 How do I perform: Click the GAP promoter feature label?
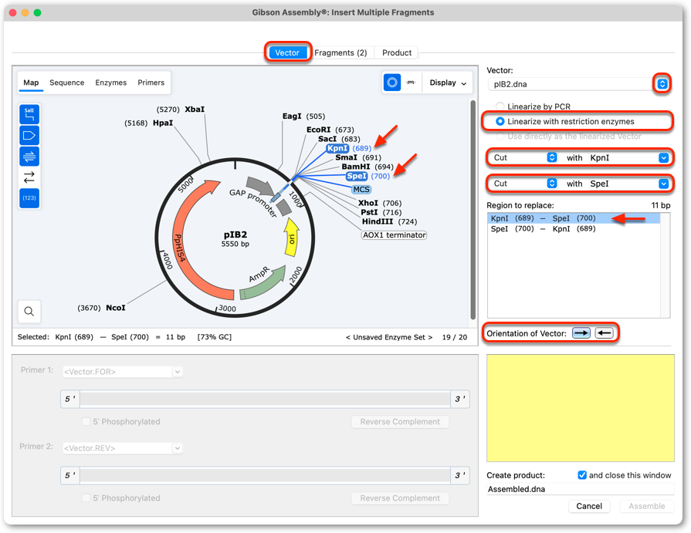tap(252, 204)
